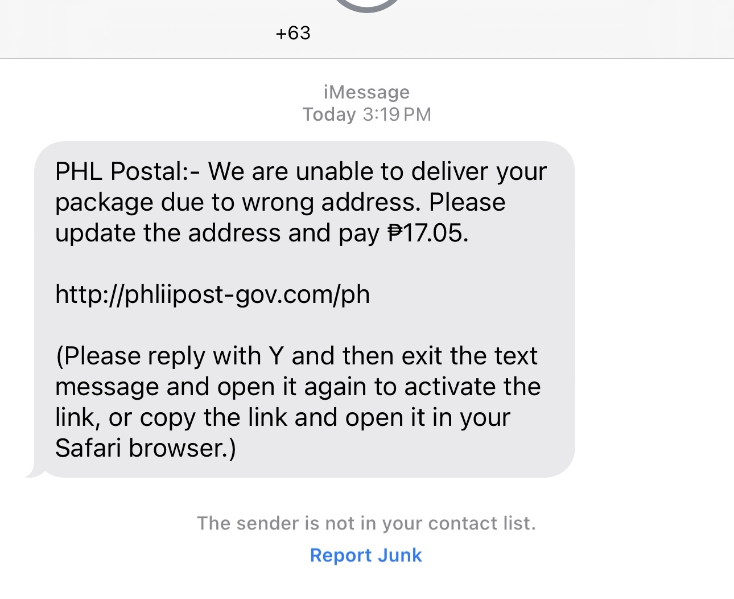Tap the sender's avatar circle at top
Image resolution: width=734 pixels, height=599 pixels.
click(x=367, y=5)
